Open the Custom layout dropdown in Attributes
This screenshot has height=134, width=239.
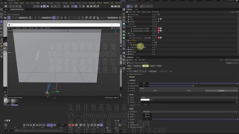[232, 63]
